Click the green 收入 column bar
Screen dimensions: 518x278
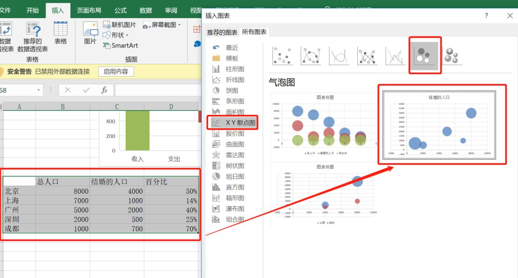point(138,131)
